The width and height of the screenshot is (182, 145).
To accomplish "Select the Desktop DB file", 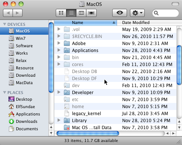I will pyautogui.click(x=115, y=71).
